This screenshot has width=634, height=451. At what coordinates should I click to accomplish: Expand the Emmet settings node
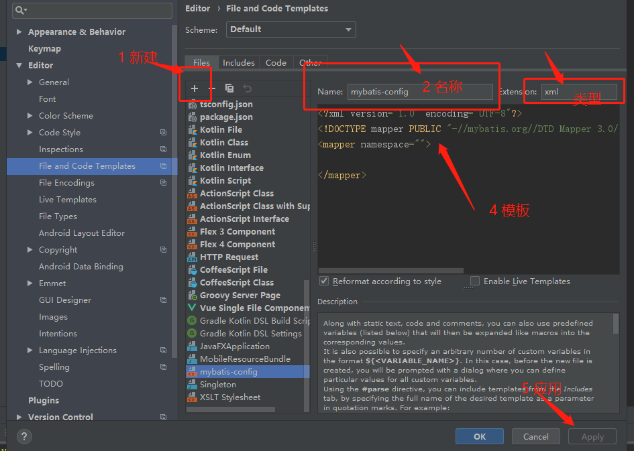point(30,283)
